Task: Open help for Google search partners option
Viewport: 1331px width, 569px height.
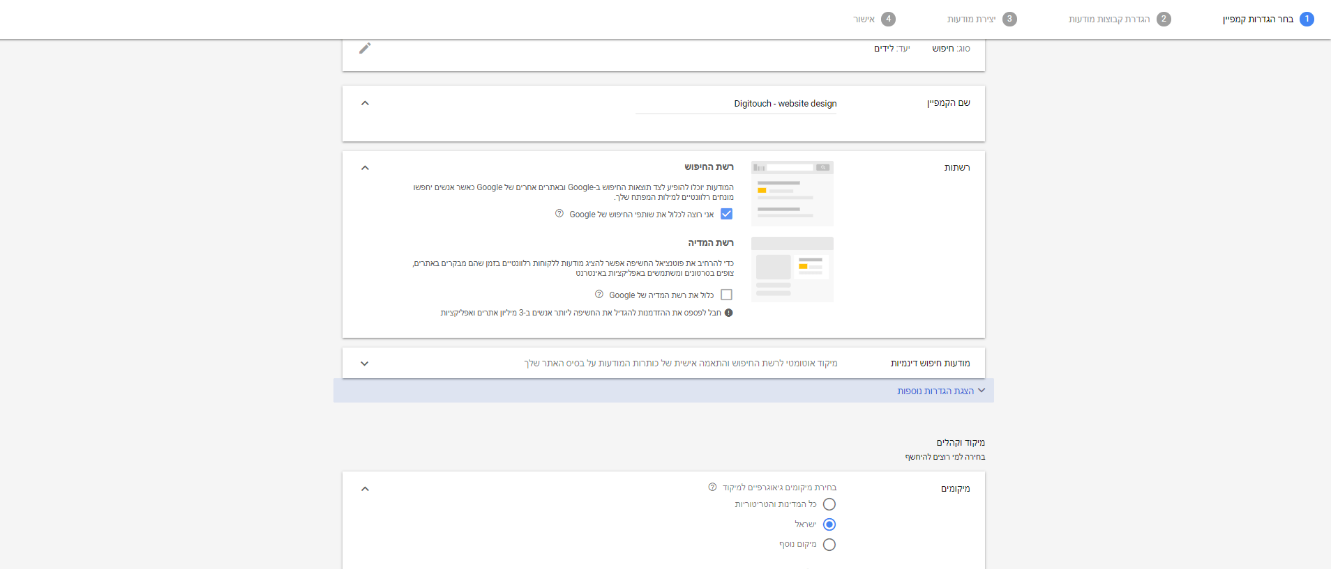Action: (x=559, y=214)
